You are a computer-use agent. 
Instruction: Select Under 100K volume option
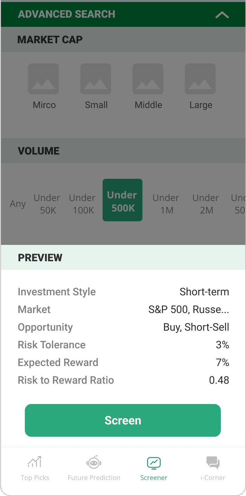82,204
